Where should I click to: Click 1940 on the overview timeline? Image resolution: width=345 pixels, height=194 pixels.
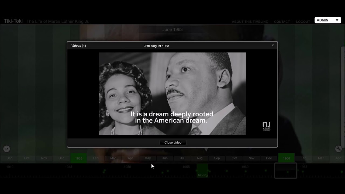(x=10, y=167)
